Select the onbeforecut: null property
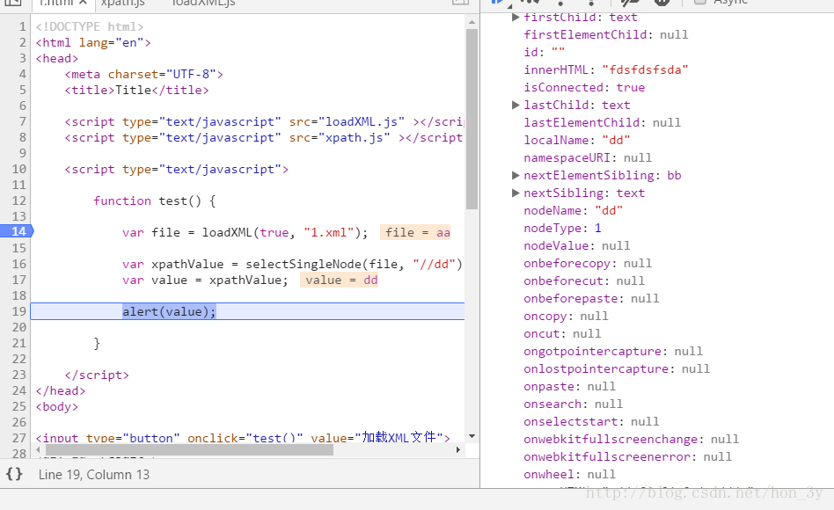 coord(584,280)
